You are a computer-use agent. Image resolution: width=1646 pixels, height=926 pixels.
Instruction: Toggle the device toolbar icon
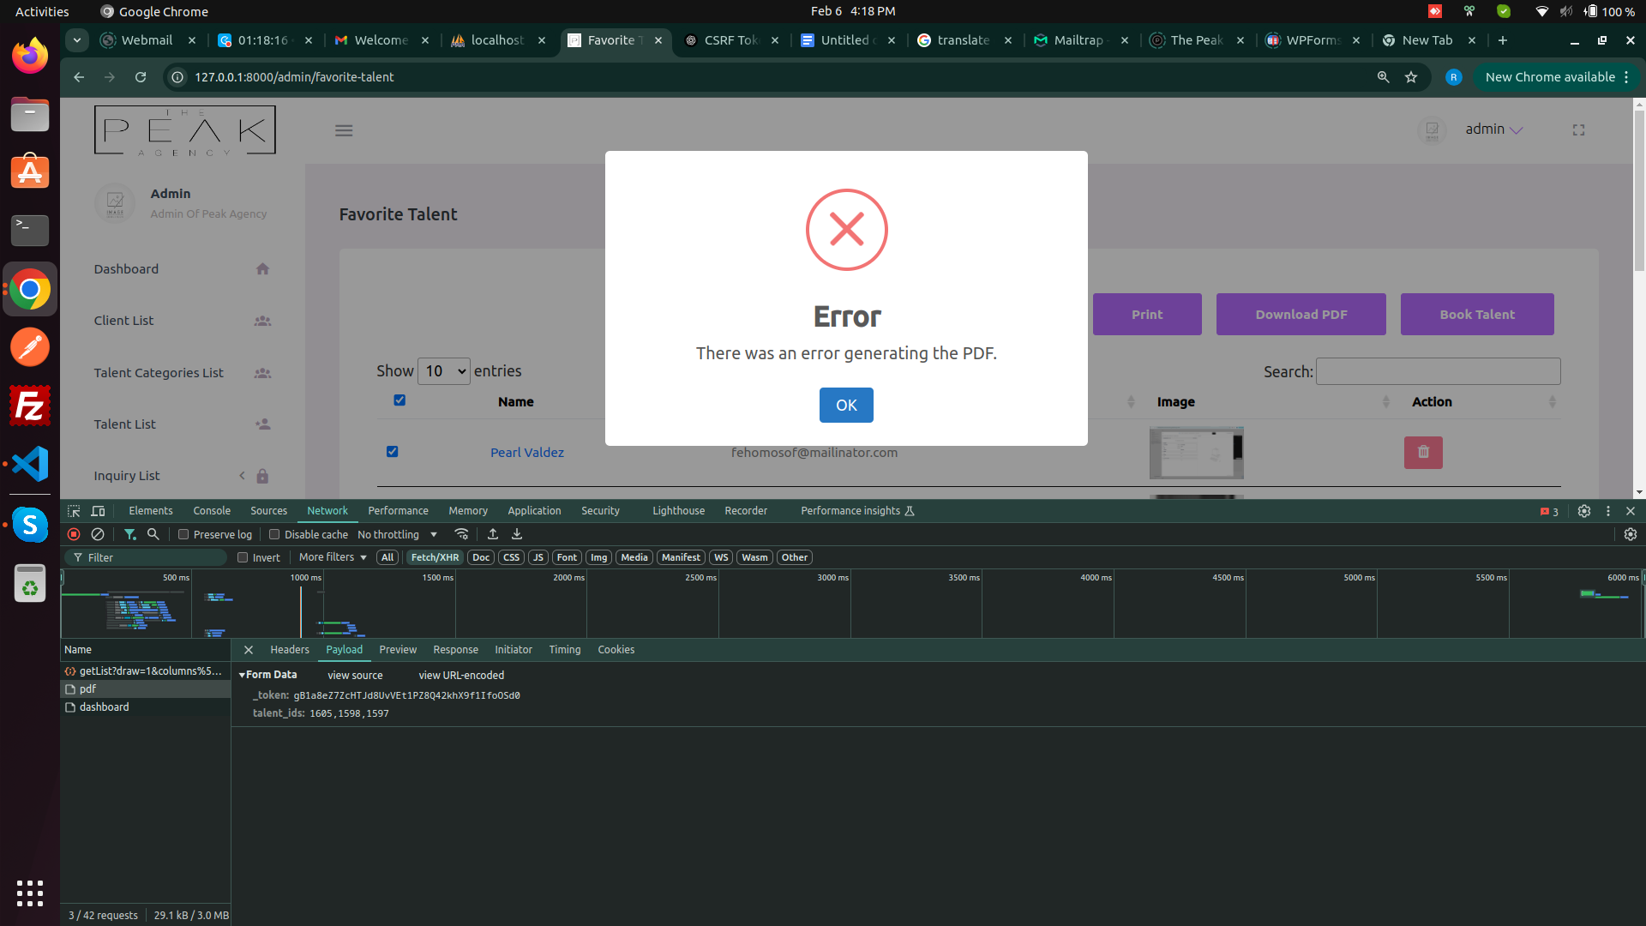98,511
